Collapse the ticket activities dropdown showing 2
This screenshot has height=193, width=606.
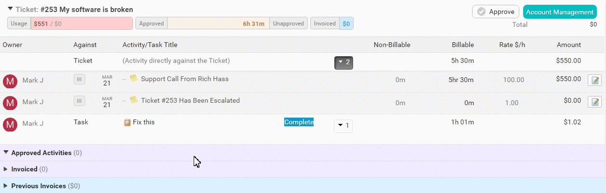343,62
